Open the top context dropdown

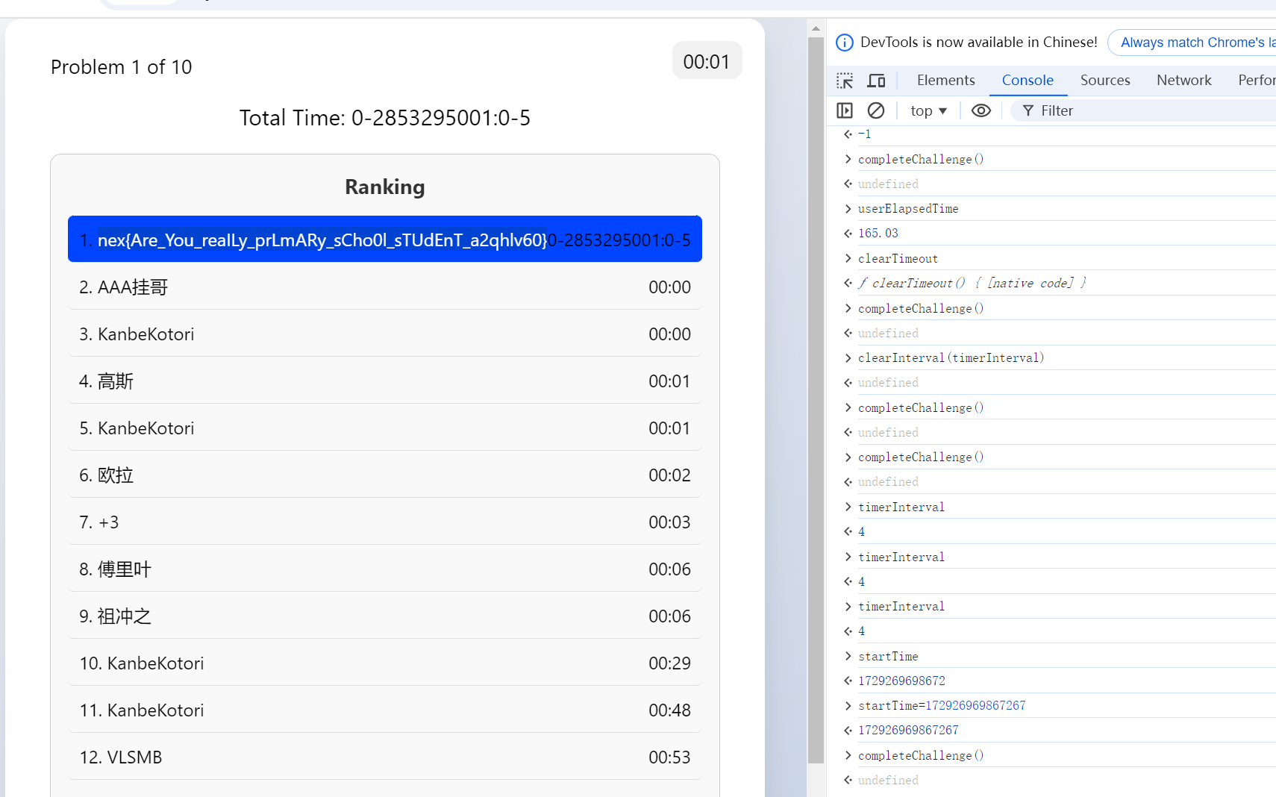click(928, 110)
